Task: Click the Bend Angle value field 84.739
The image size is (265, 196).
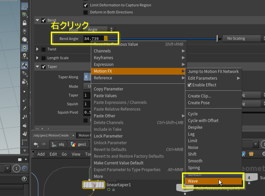Action: (93, 39)
